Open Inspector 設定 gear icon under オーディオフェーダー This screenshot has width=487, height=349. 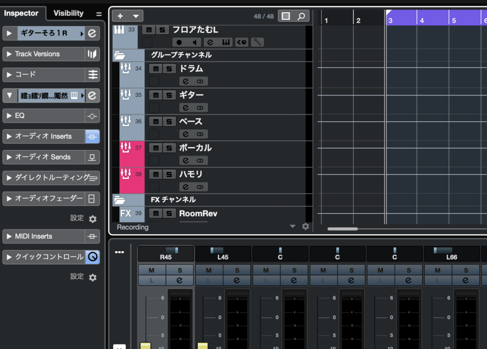(93, 219)
